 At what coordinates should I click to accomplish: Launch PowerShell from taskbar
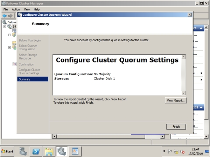coord(36,151)
